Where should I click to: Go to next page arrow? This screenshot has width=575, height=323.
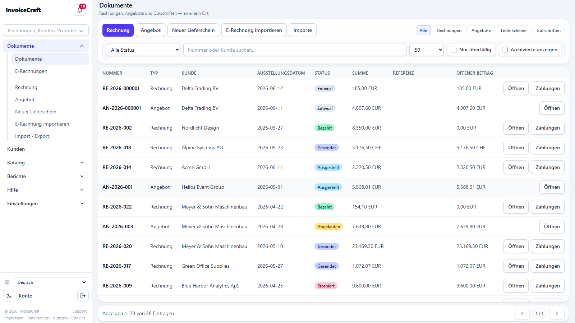(x=557, y=313)
